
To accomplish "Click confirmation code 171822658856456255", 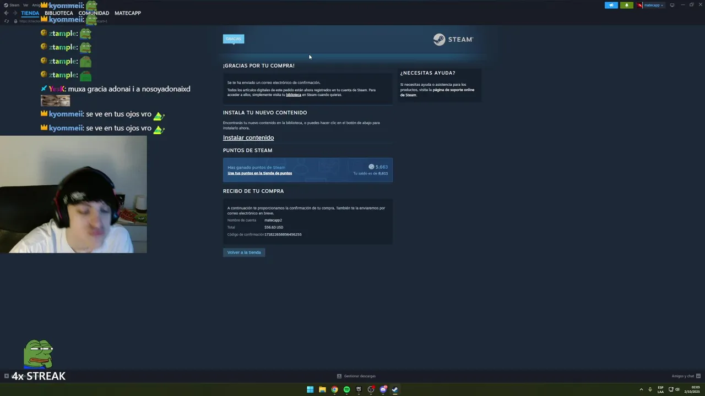I will coord(283,234).
